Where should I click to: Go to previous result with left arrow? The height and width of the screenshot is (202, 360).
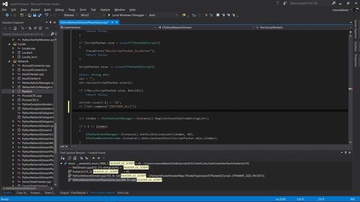click(x=93, y=158)
